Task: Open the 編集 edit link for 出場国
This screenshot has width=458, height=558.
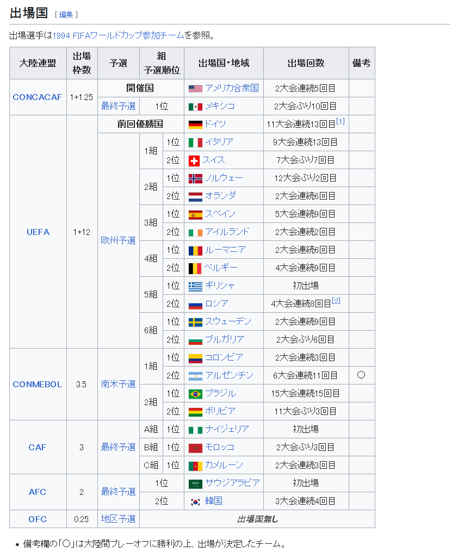Action: [x=66, y=15]
